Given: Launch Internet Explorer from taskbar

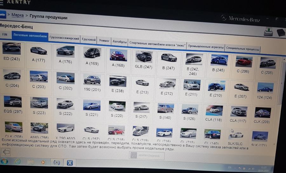Looking at the screenshot, I should (x=18, y=162).
